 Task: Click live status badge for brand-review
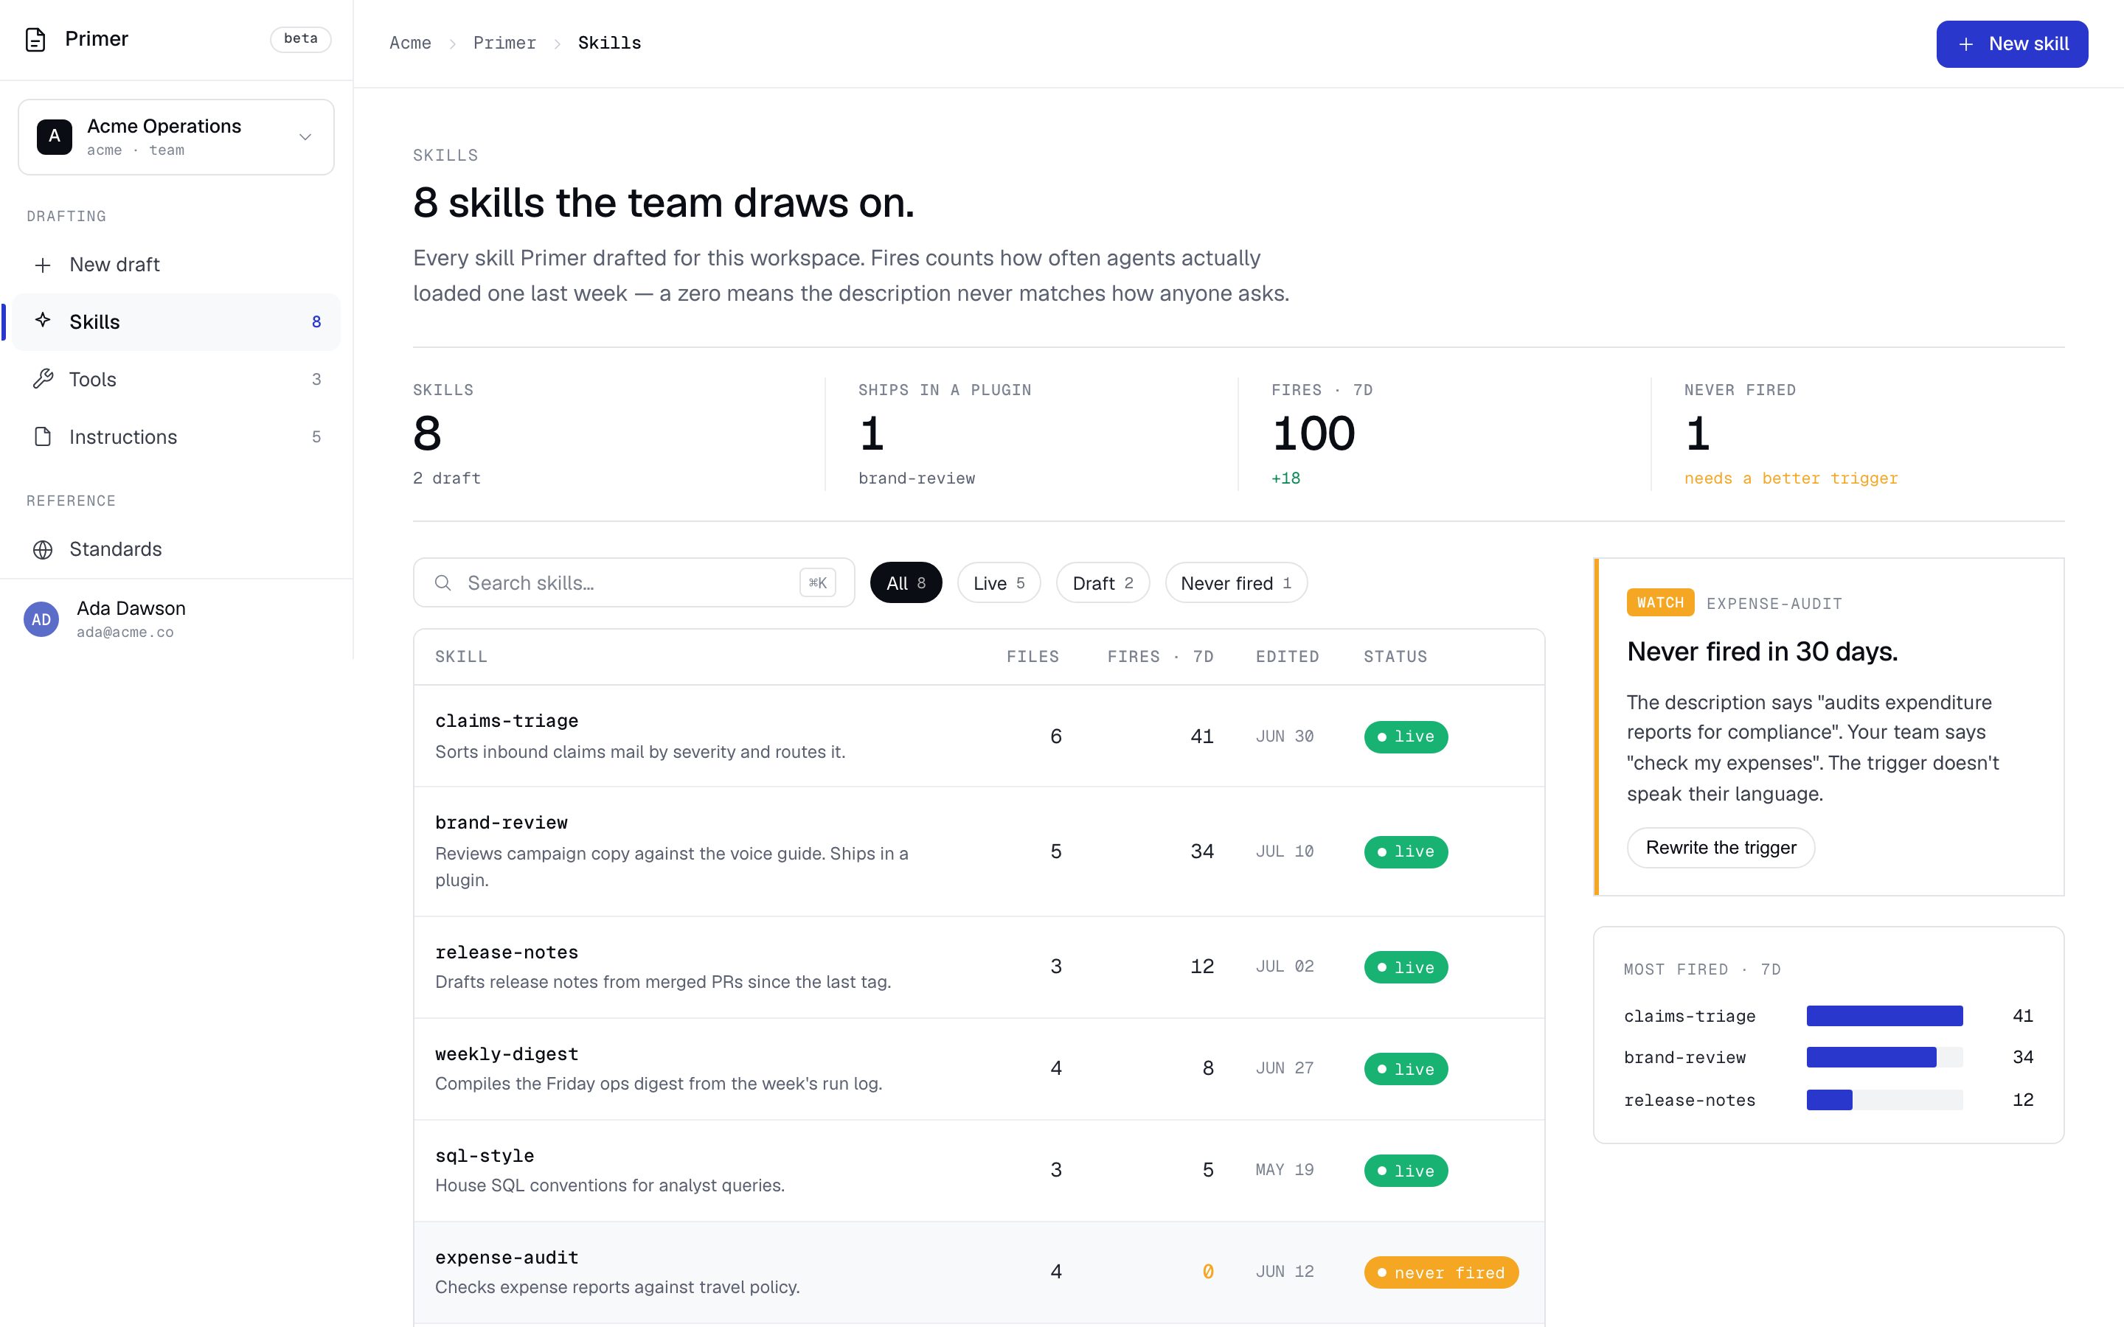[1405, 851]
